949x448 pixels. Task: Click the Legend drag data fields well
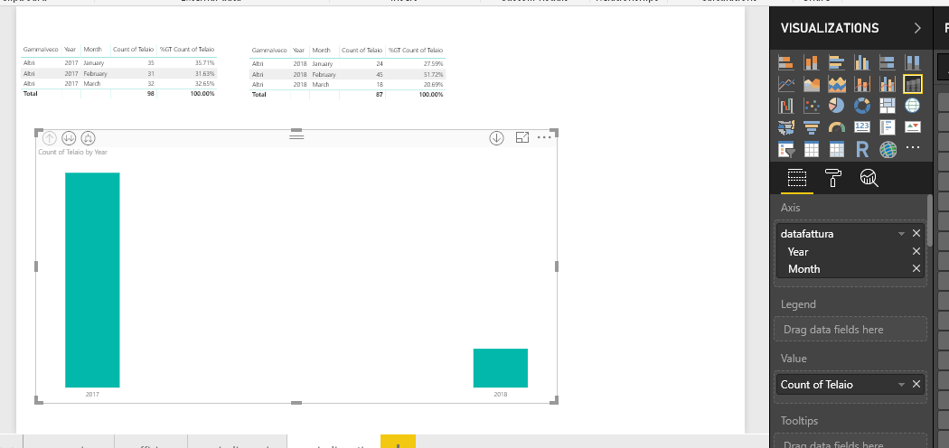850,330
